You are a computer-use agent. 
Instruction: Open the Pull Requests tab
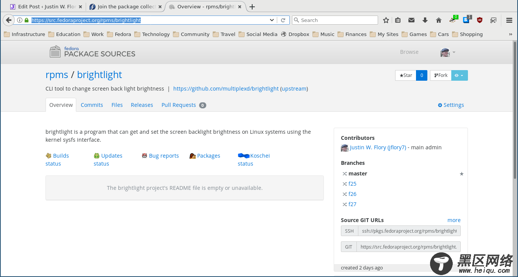point(184,105)
